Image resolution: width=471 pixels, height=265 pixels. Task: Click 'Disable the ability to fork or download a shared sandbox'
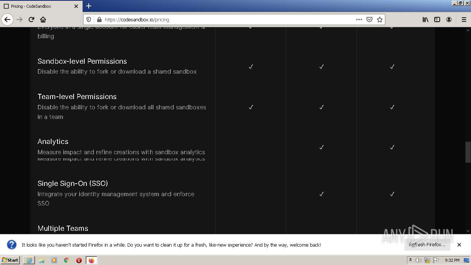[117, 71]
